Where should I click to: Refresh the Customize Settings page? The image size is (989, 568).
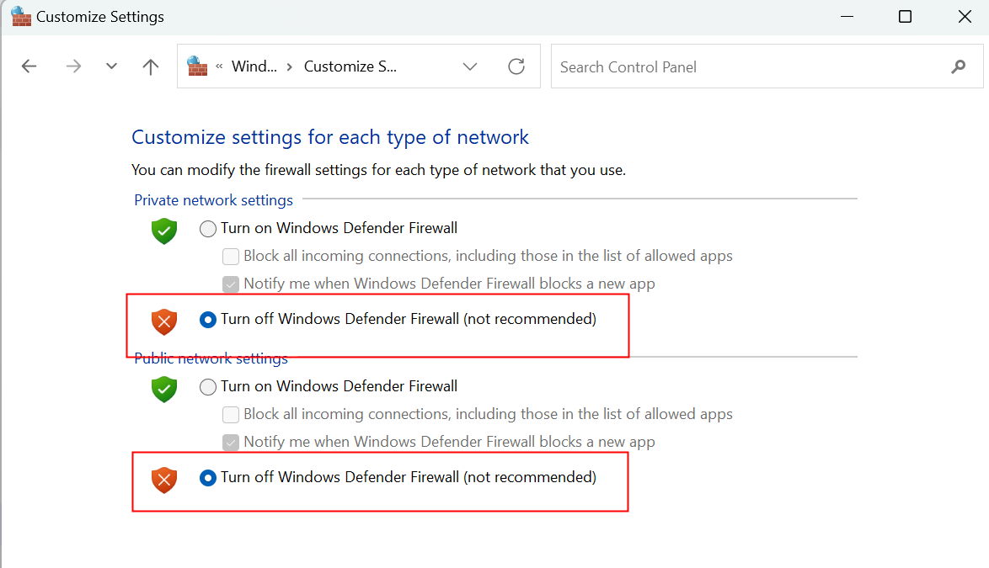(516, 66)
